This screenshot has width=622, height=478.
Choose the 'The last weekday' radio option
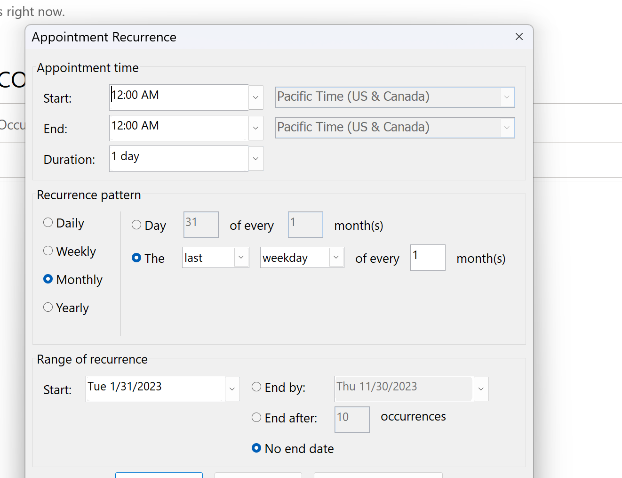pyautogui.click(x=136, y=258)
